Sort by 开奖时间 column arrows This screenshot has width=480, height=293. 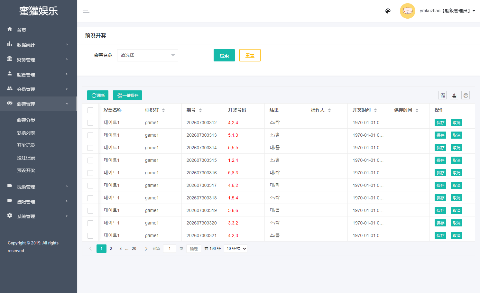click(375, 110)
